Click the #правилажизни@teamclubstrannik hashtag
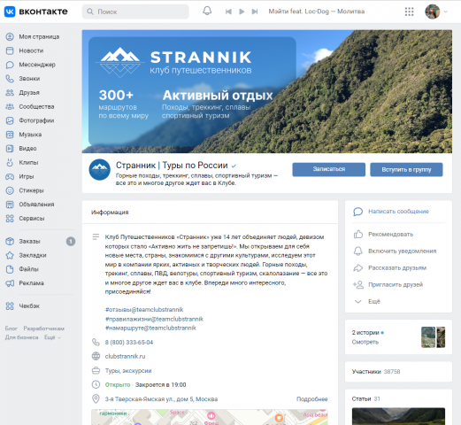The width and height of the screenshot is (461, 425). coord(154,319)
